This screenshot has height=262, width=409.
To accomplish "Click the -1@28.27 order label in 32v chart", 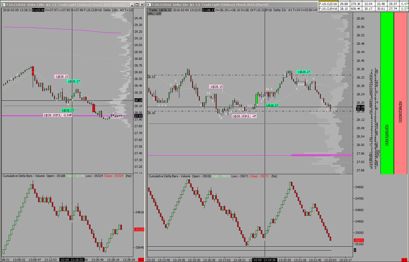I will [303, 72].
